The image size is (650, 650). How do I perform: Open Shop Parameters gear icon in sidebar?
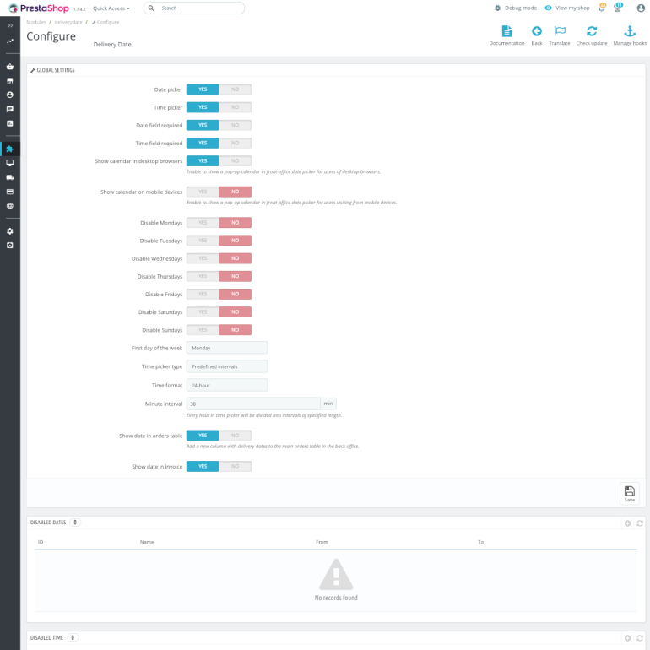pyautogui.click(x=10, y=231)
